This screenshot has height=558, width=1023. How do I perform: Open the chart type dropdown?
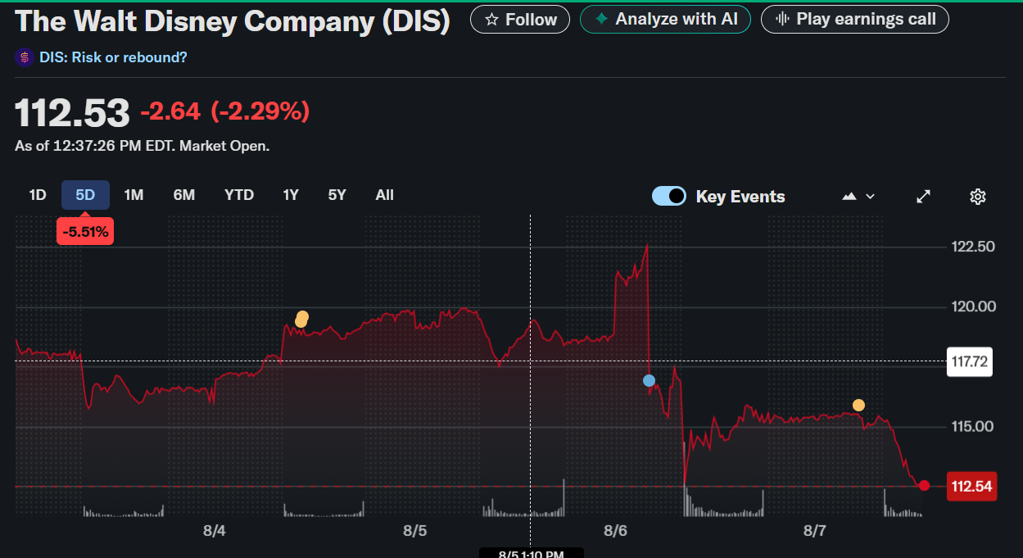click(858, 197)
